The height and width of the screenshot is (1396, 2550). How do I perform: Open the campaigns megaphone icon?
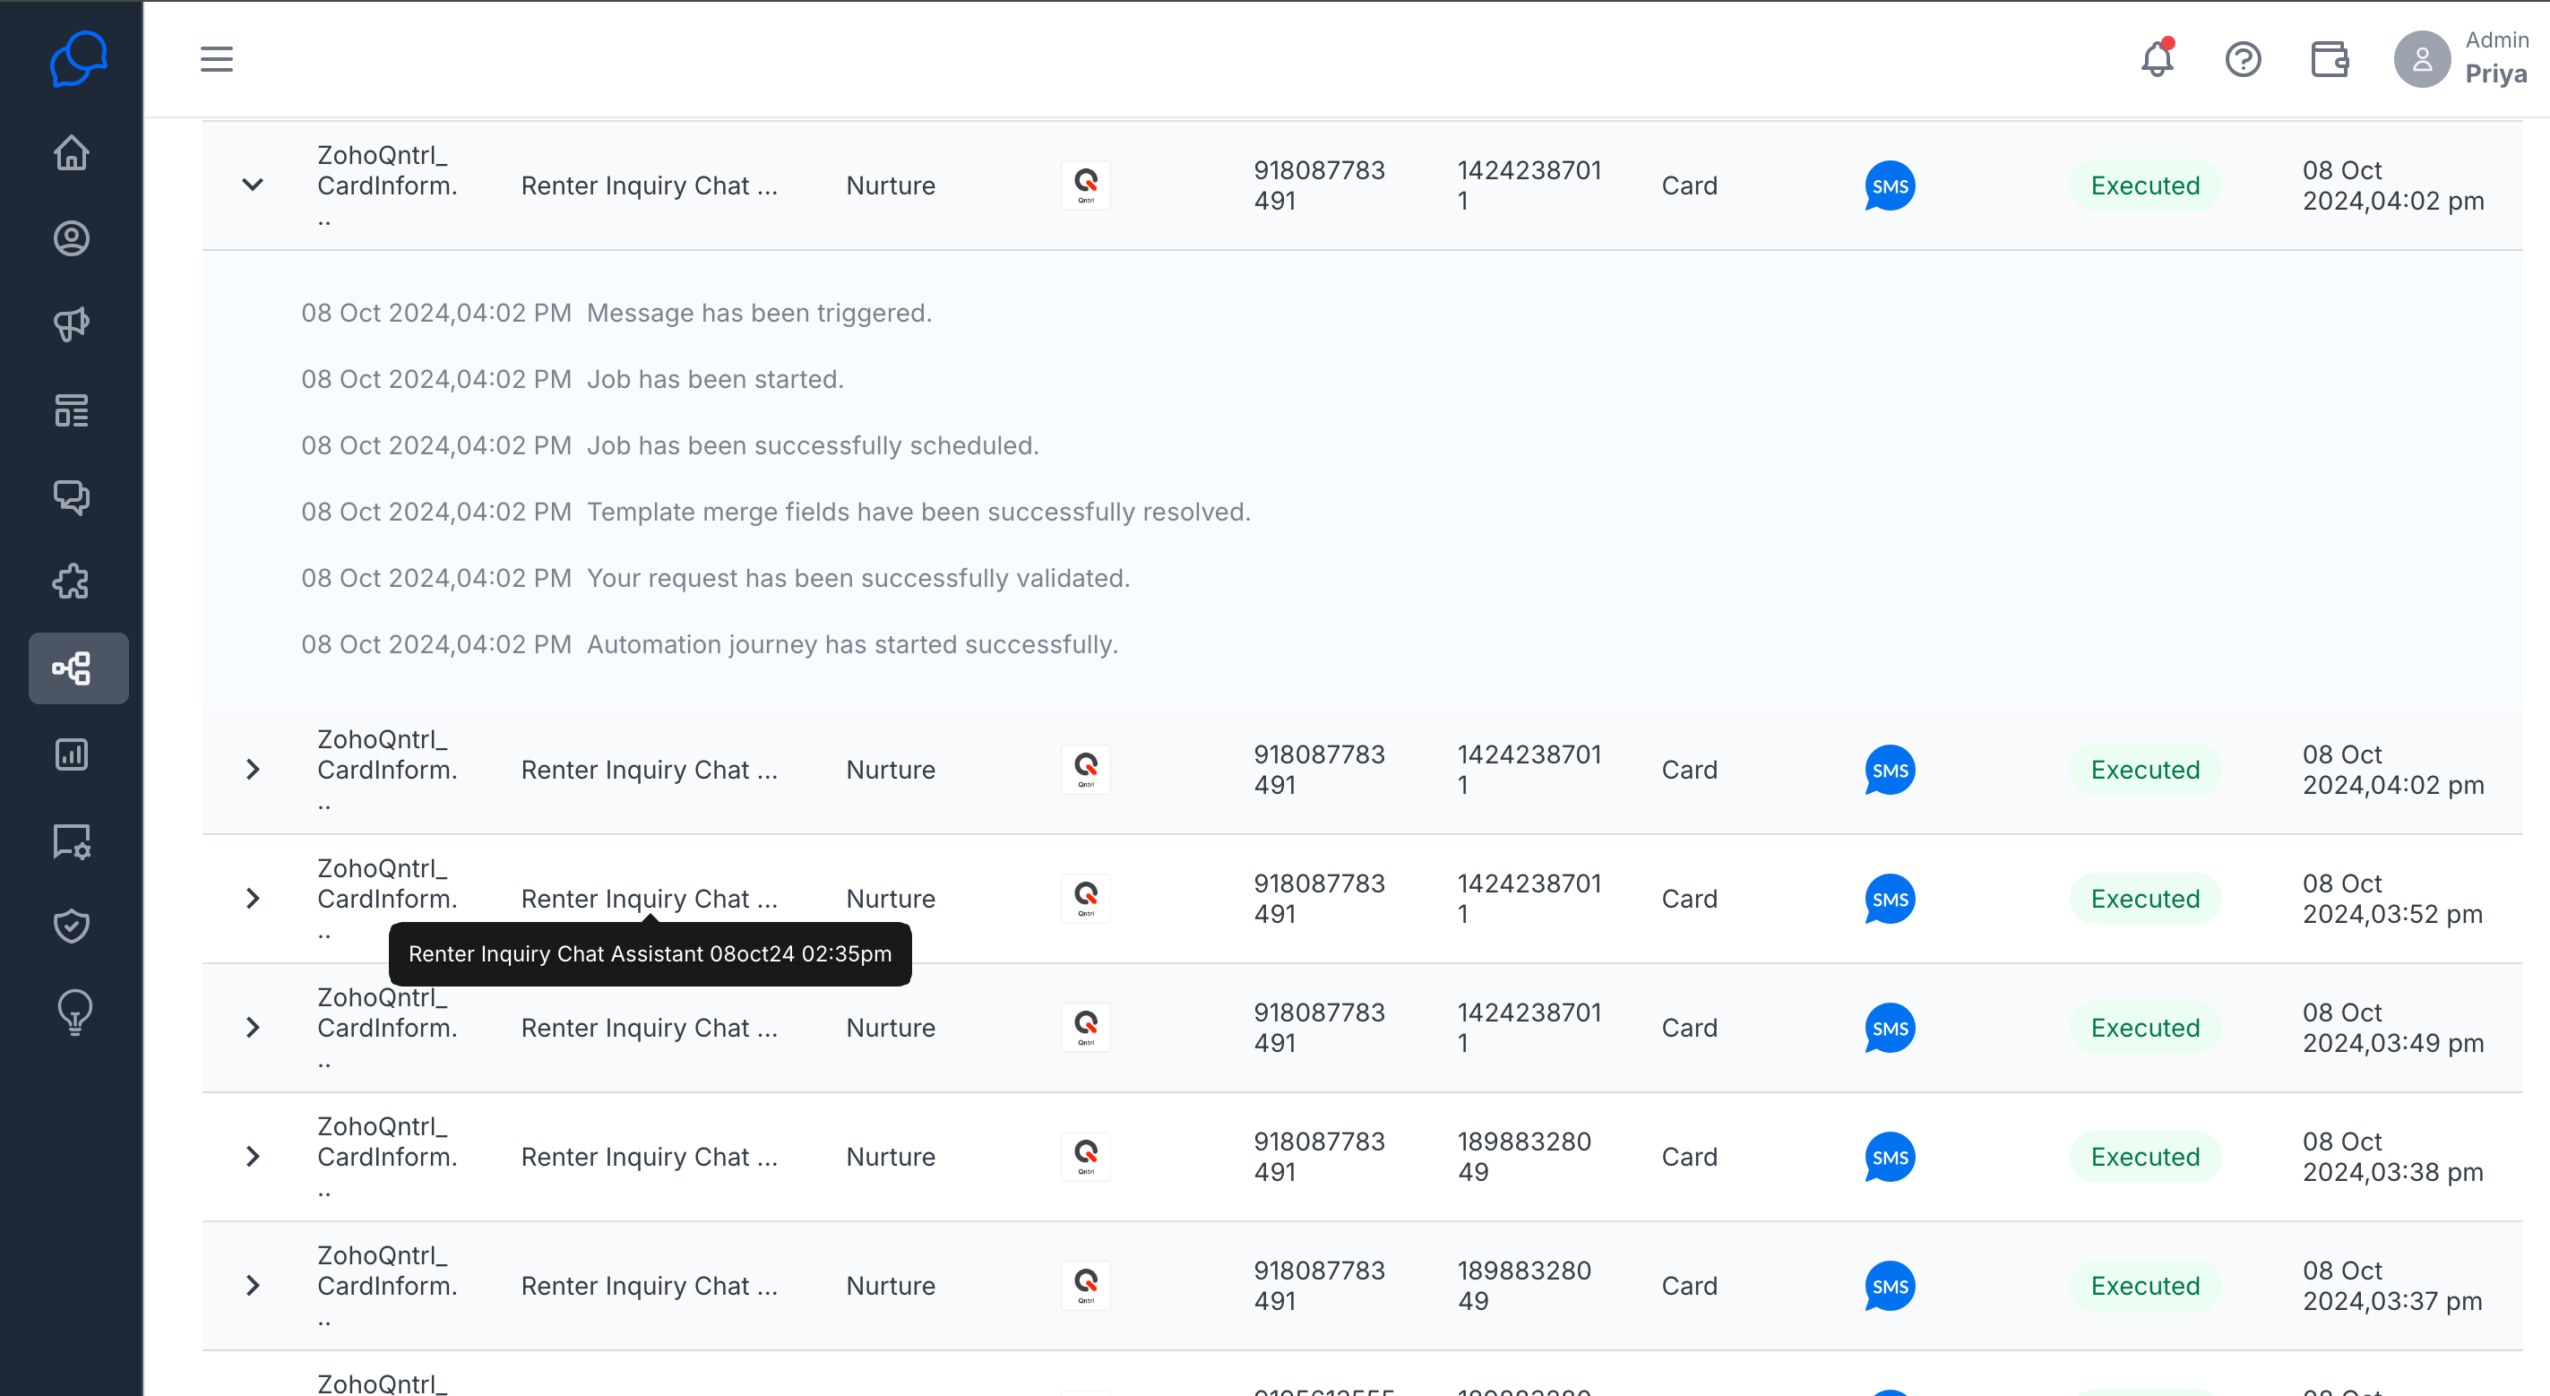coord(72,323)
